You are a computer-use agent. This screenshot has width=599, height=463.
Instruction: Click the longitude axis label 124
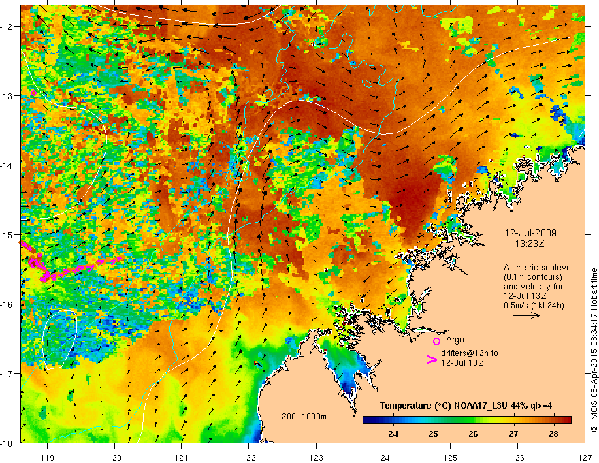click(383, 458)
